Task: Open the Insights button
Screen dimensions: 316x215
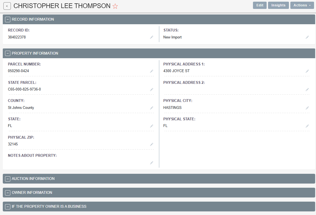Action: (x=278, y=5)
